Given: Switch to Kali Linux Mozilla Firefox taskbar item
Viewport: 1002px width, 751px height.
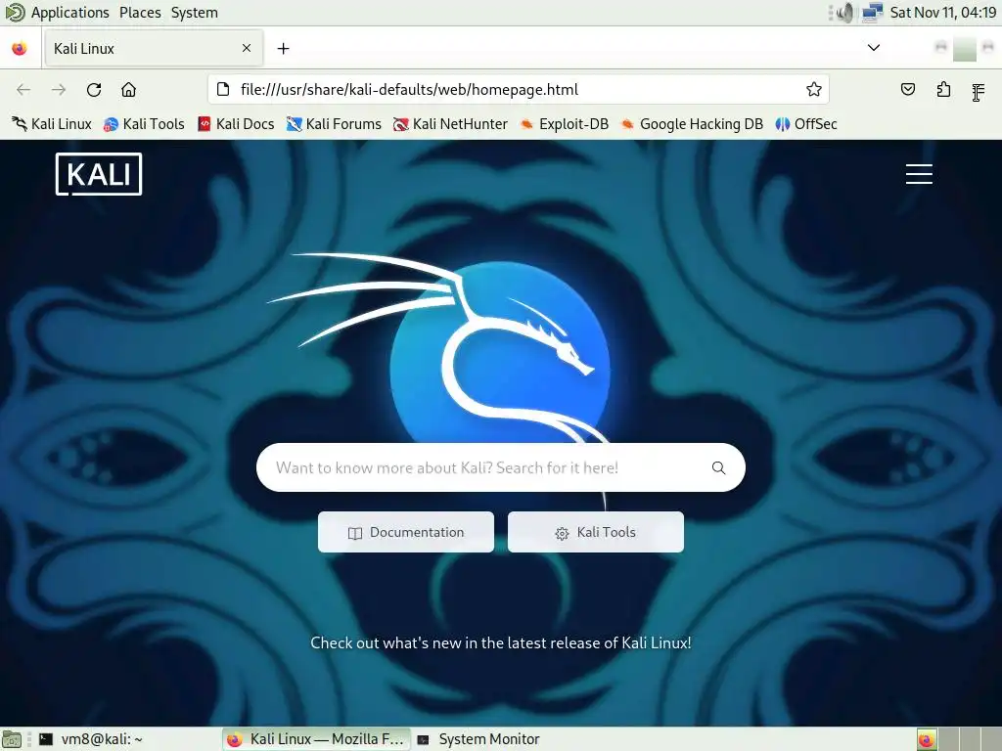Looking at the screenshot, I should click(x=316, y=739).
